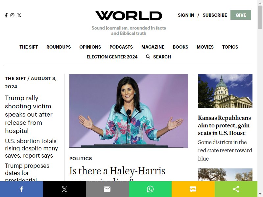Image resolution: width=263 pixels, height=197 pixels.
Task: Open U.S. abortion totals rising story
Action: point(31,148)
